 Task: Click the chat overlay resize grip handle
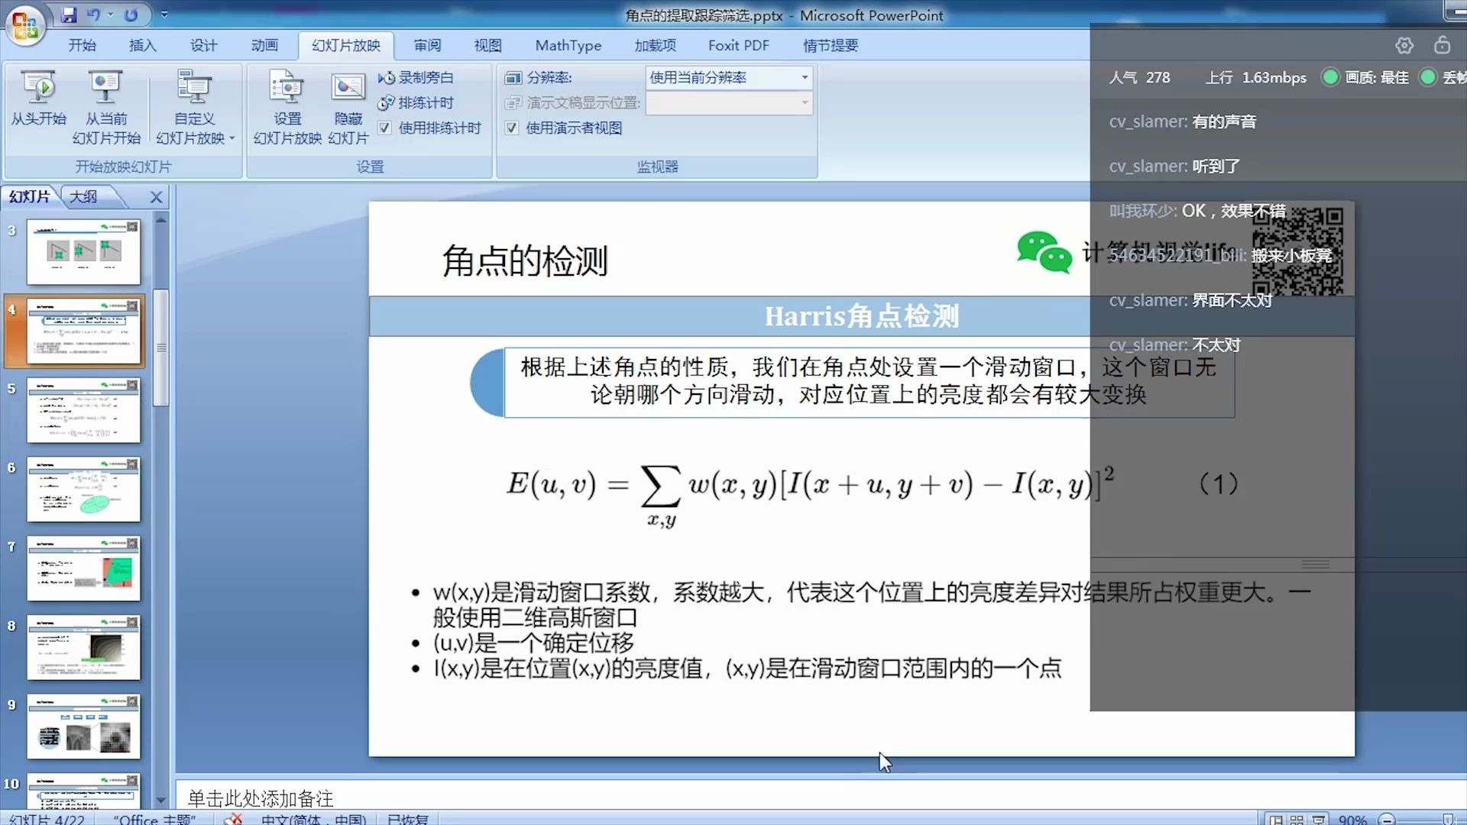pos(1316,565)
